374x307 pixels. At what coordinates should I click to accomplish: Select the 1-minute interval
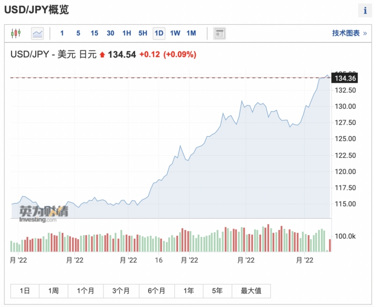click(62, 33)
